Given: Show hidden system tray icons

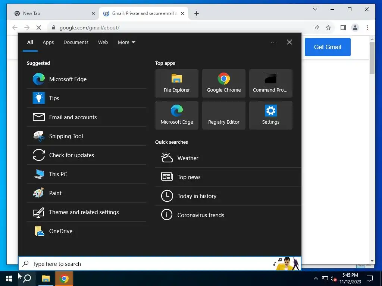Looking at the screenshot, I should [316, 279].
